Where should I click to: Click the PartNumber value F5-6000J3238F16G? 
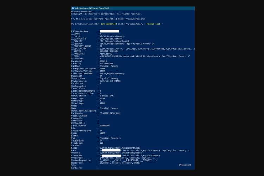coord(110,113)
